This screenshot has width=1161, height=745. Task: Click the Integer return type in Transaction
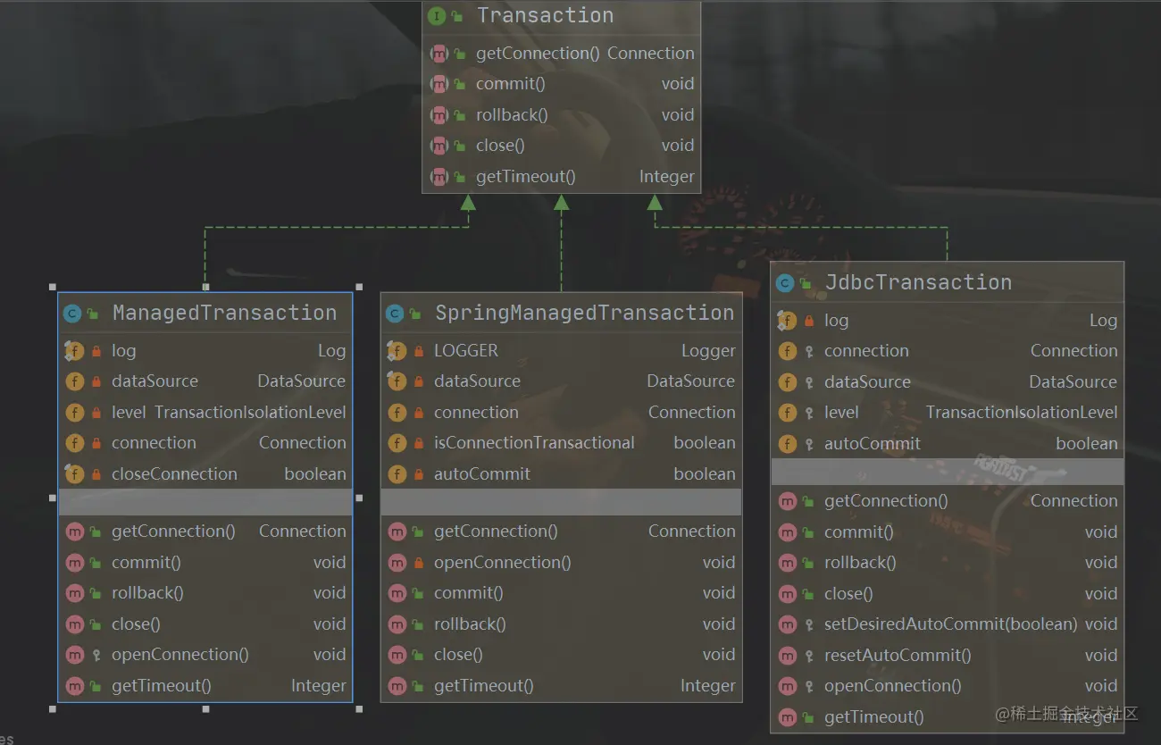666,177
